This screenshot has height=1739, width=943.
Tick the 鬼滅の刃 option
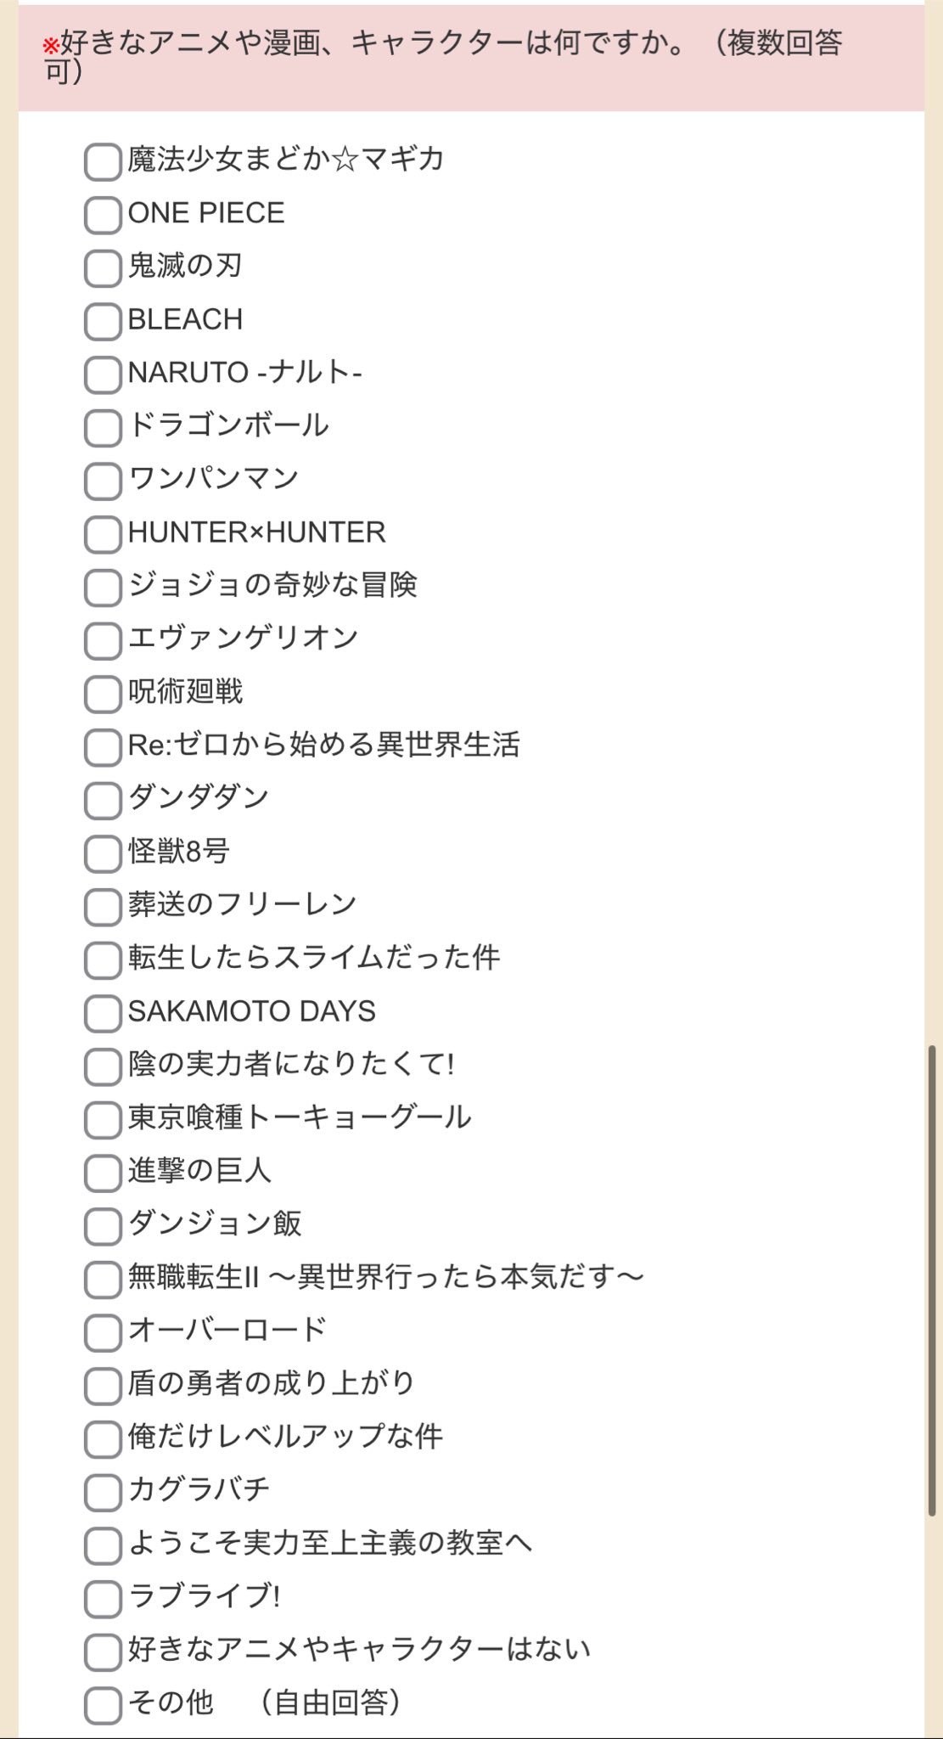pos(103,267)
